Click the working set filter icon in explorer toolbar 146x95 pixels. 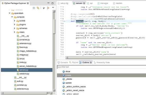(x=44, y=8)
